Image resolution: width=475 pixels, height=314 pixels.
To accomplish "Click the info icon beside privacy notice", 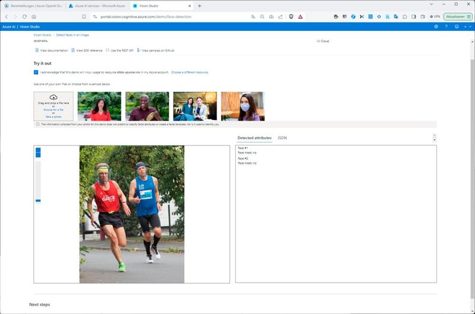I will [37, 124].
